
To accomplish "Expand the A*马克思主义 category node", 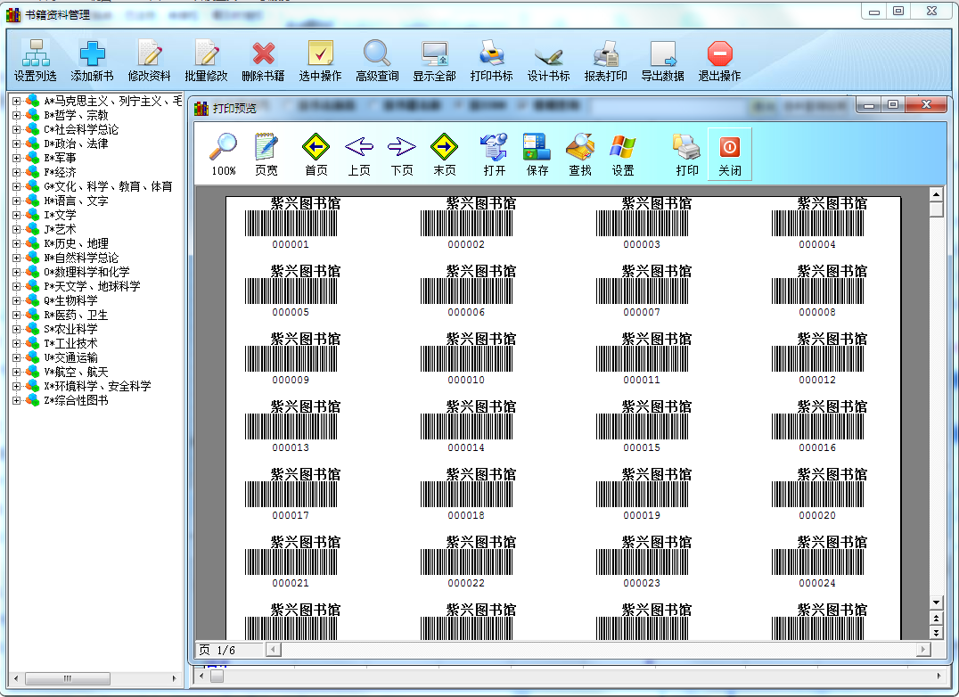I will (x=17, y=101).
